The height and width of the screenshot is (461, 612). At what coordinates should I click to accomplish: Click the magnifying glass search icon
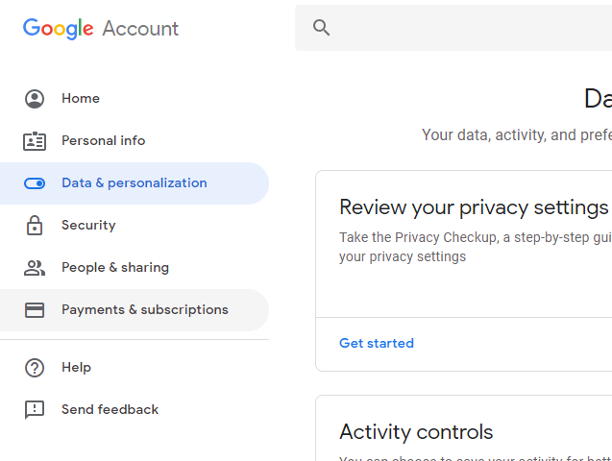[321, 28]
